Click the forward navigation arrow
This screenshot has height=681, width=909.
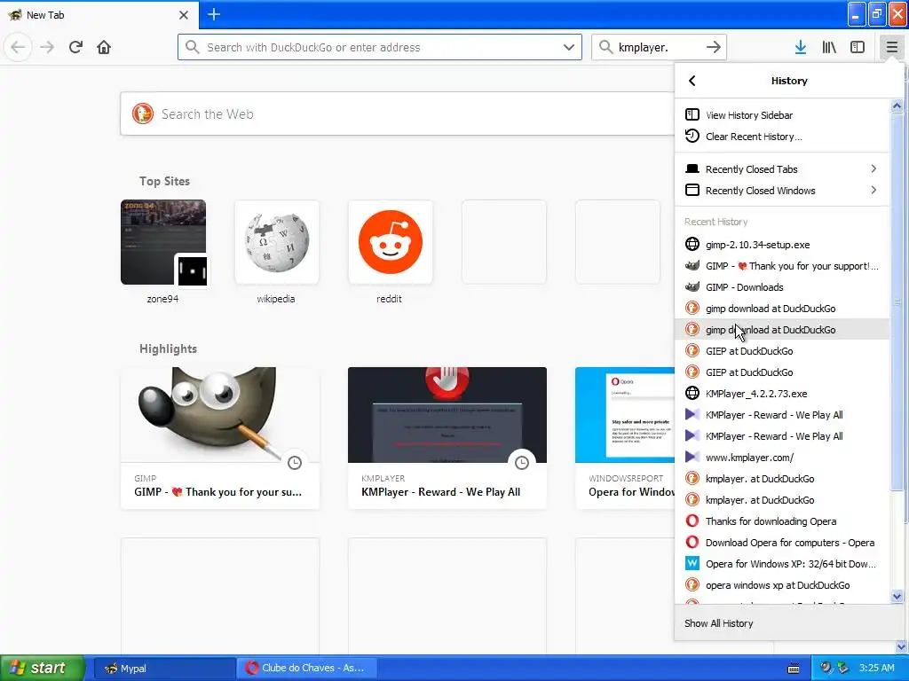click(x=47, y=47)
